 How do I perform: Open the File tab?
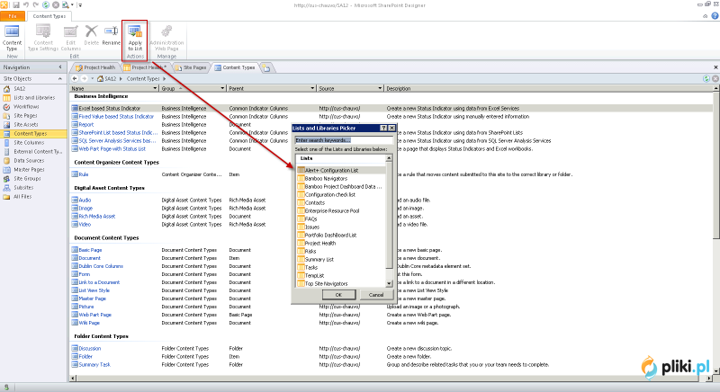tap(13, 16)
